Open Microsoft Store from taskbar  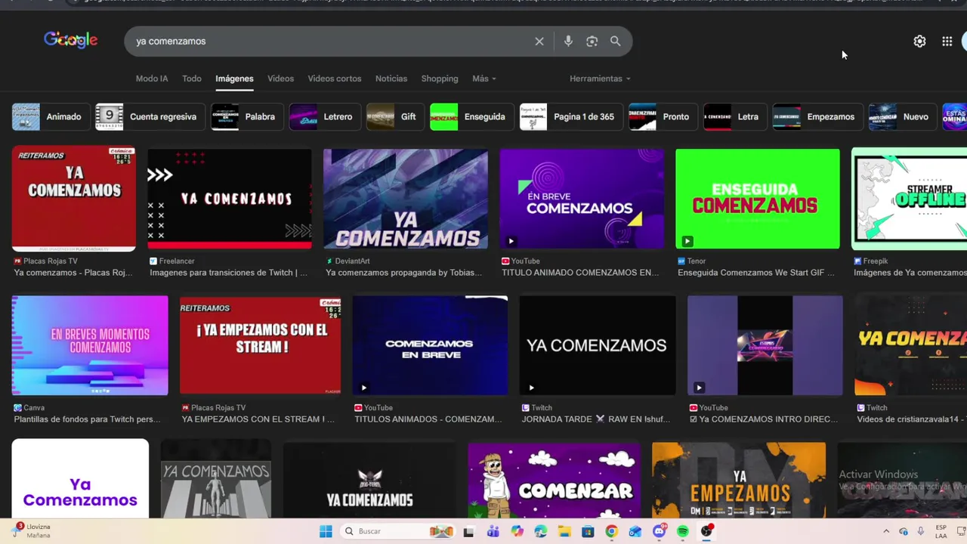[x=588, y=532]
